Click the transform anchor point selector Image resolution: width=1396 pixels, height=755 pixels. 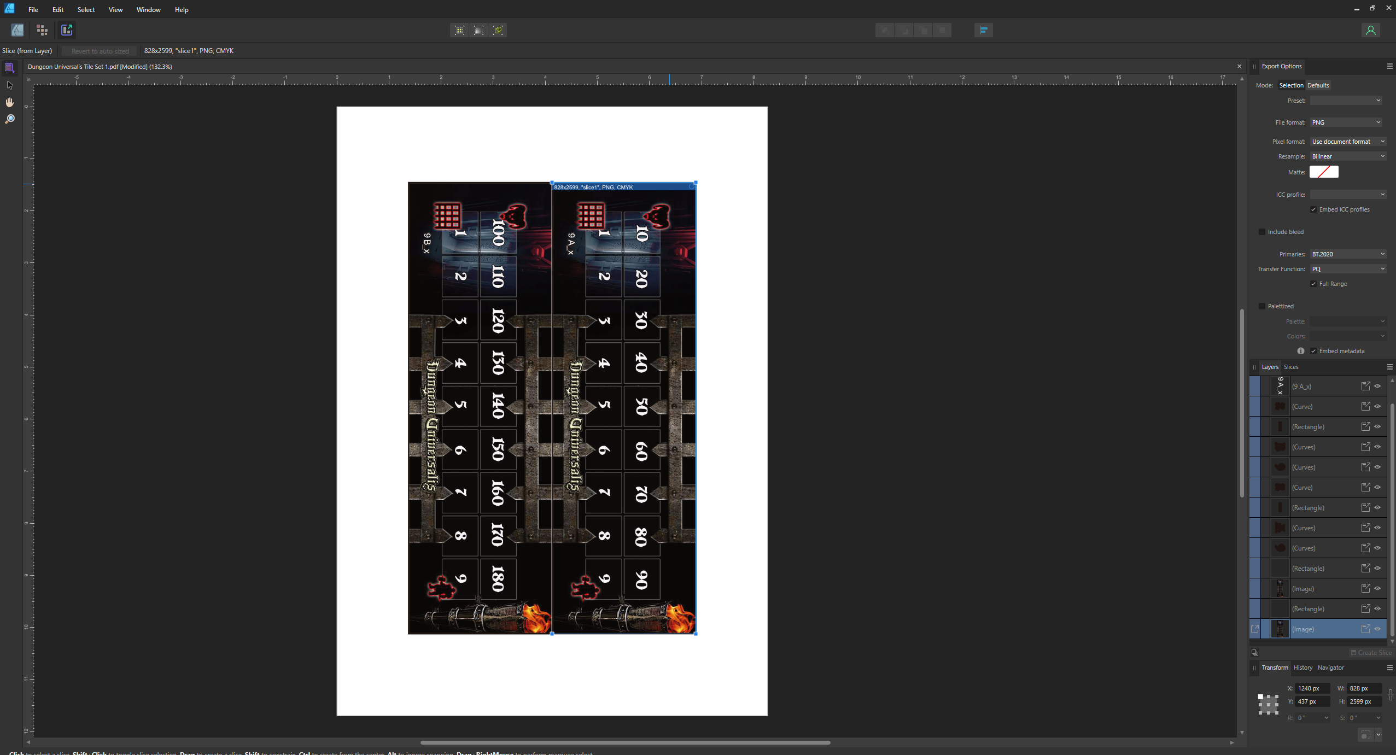pos(1268,704)
